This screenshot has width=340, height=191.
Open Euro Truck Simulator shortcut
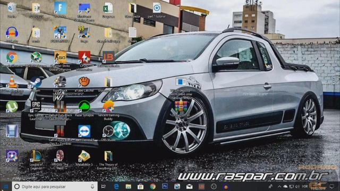tap(60, 82)
